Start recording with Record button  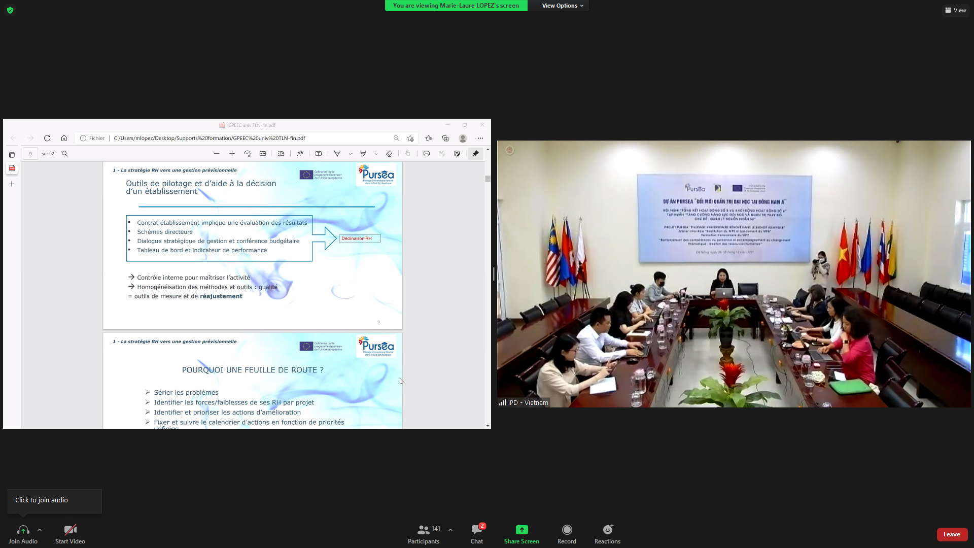567,530
